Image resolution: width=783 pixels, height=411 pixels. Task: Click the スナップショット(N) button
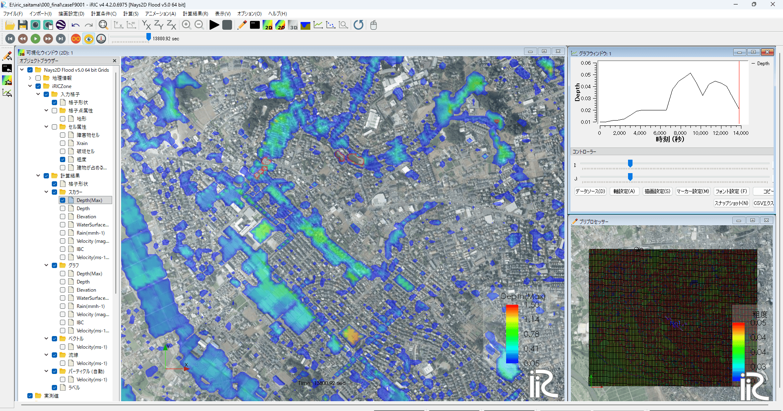tap(731, 203)
